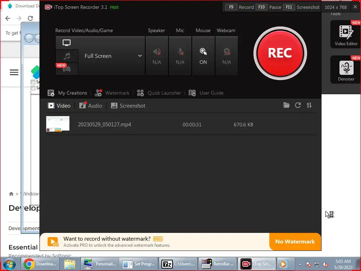Open the network tray icon

click(x=317, y=264)
